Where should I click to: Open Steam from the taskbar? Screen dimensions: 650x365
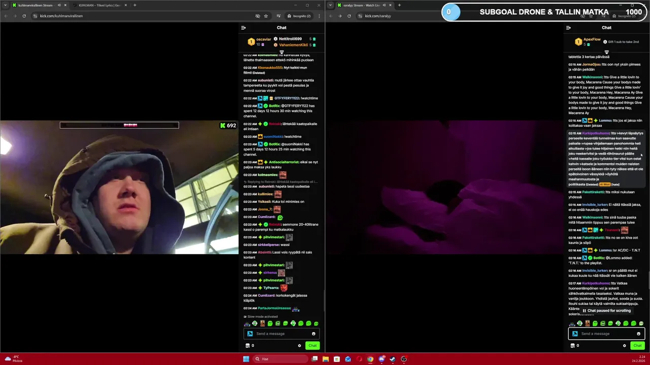tap(393, 359)
